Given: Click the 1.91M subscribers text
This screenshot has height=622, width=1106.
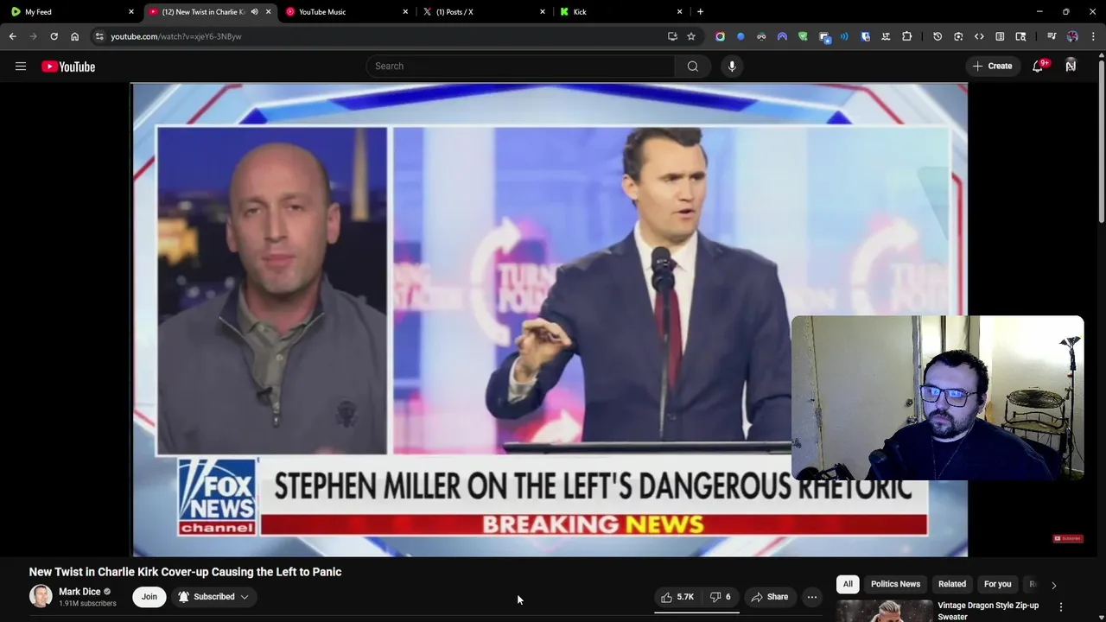Looking at the screenshot, I should [87, 604].
